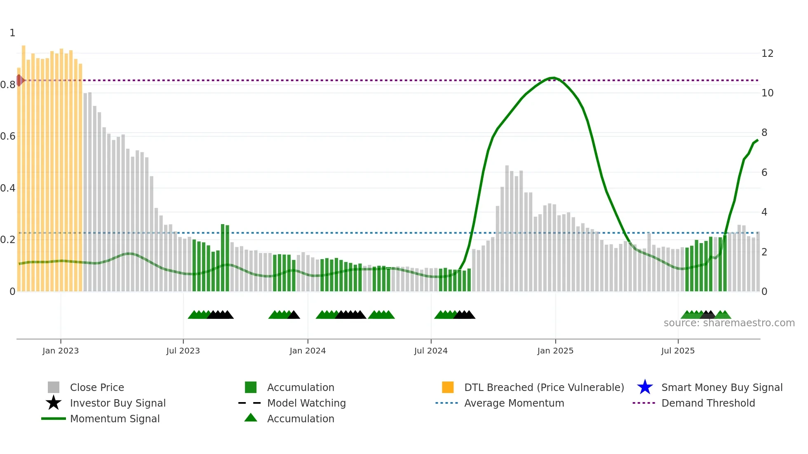Click the orange DTL Breached legend square

click(448, 387)
